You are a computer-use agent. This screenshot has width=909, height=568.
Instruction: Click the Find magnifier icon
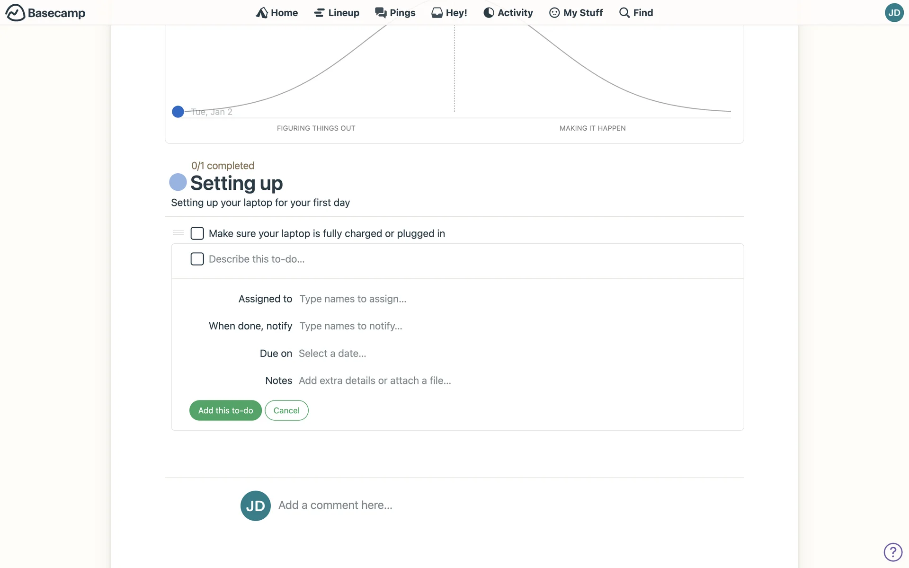pos(624,13)
